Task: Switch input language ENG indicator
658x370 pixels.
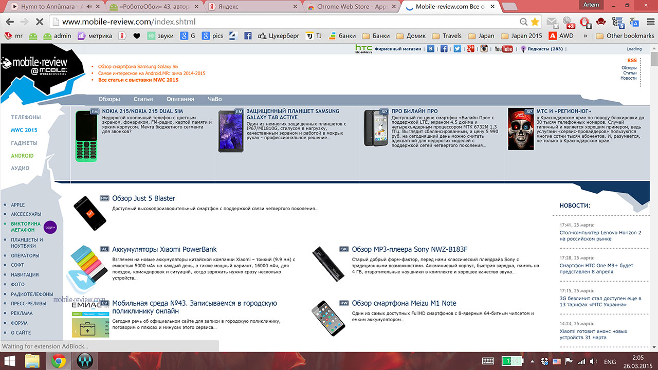Action: pyautogui.click(x=609, y=361)
